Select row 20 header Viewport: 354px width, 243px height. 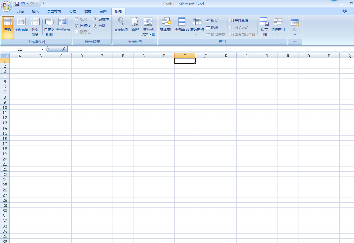point(5,159)
